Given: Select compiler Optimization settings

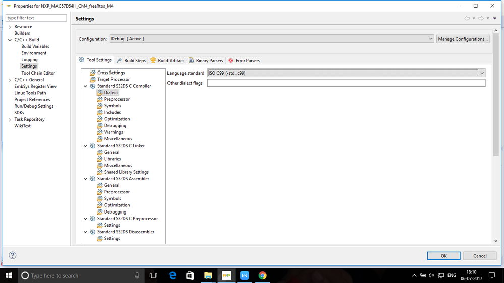Looking at the screenshot, I should coord(117,119).
